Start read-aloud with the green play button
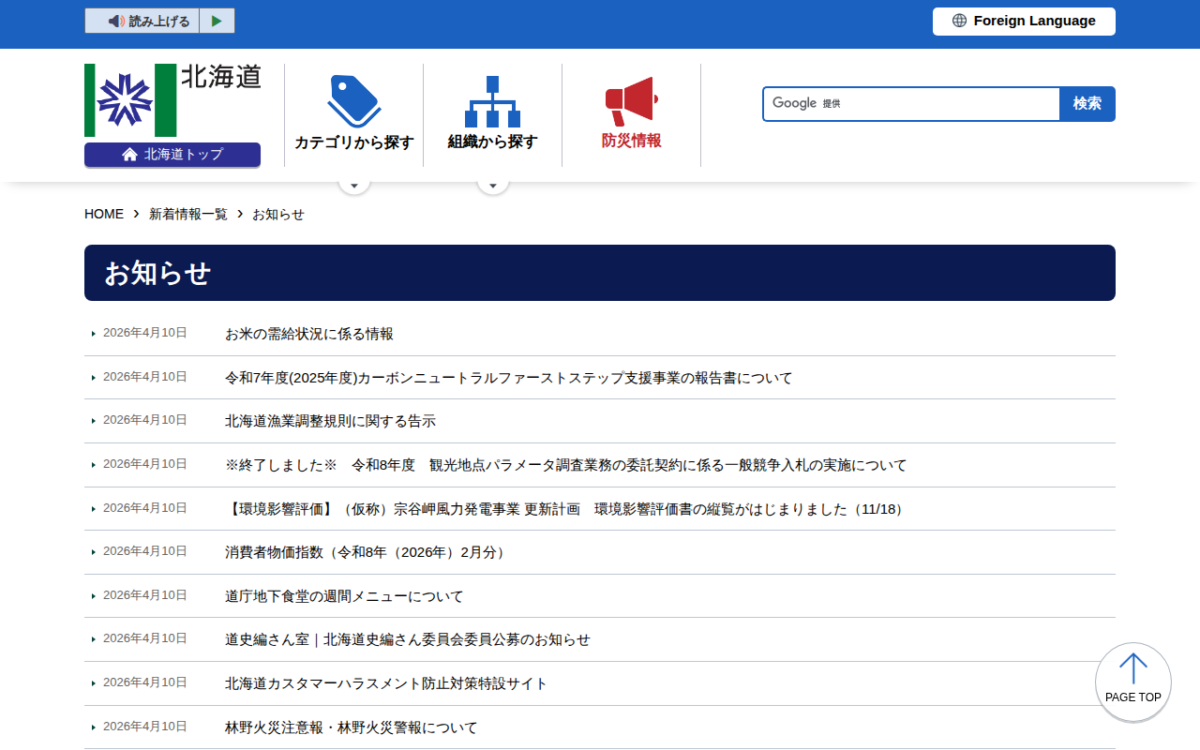Viewport: 1200px width, 750px height. (x=217, y=21)
